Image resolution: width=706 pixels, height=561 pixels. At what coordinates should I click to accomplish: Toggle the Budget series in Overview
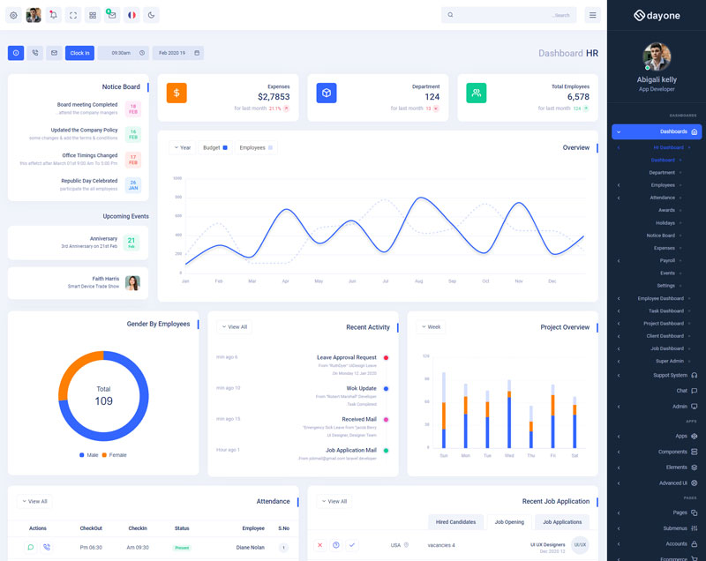tap(215, 147)
